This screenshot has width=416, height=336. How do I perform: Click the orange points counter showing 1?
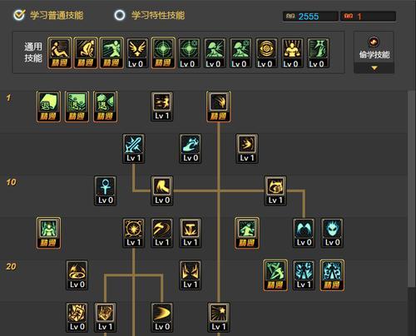click(x=368, y=17)
